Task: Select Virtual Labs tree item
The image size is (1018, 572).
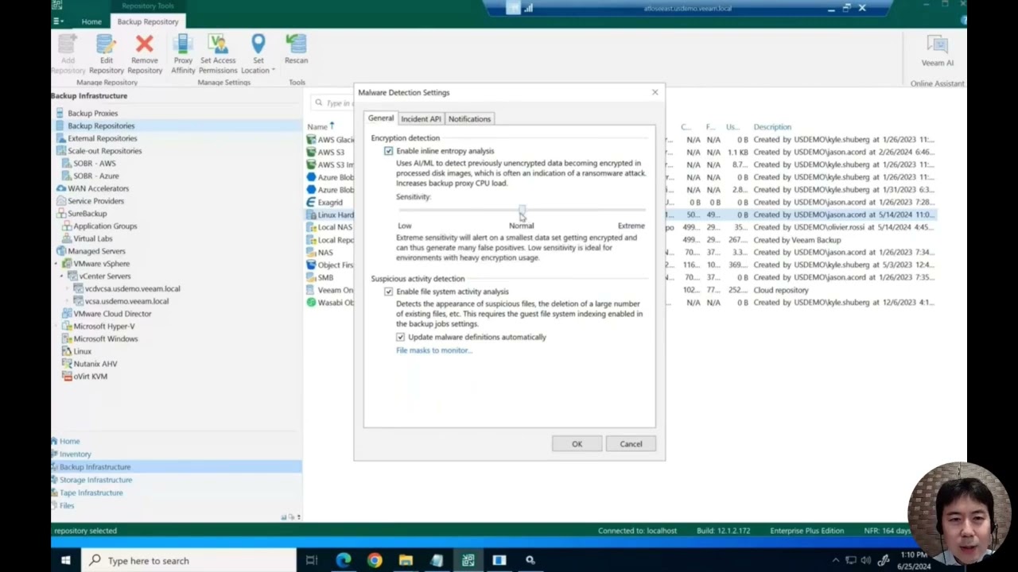Action: 92,238
